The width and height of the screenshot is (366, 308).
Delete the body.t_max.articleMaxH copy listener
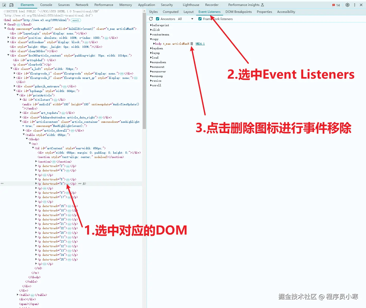(192, 44)
